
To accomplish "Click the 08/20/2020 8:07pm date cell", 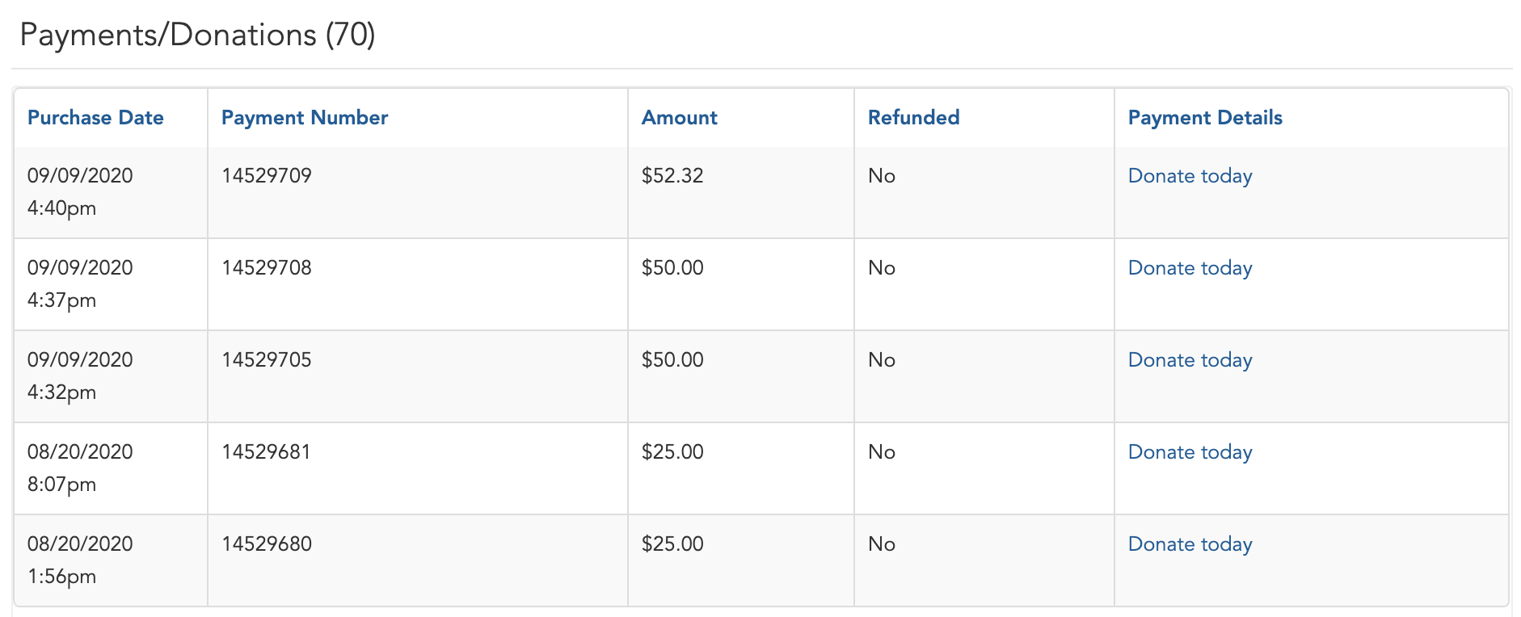I will coord(111,468).
